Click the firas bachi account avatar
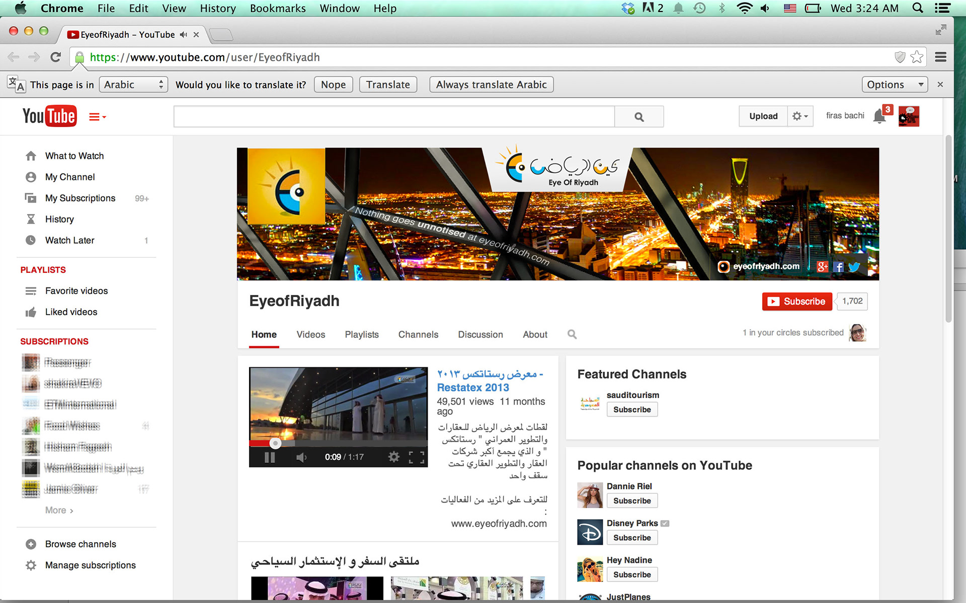The height and width of the screenshot is (603, 966). [909, 117]
